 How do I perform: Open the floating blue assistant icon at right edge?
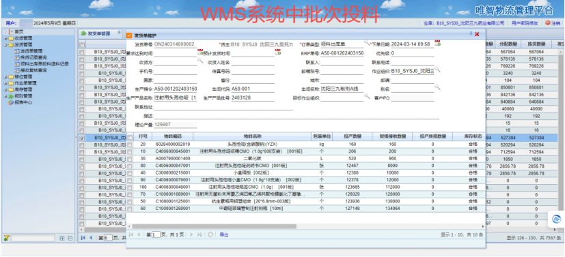coord(556,219)
